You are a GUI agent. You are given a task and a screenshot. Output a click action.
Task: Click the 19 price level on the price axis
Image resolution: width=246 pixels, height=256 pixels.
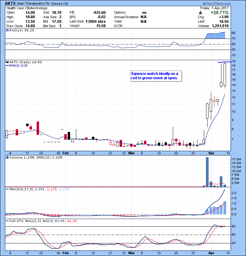(234, 61)
